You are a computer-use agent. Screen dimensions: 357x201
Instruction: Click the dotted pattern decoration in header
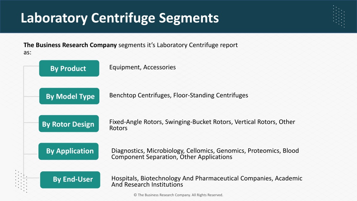(339, 16)
